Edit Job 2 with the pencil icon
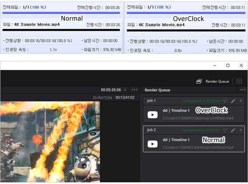 233,130
